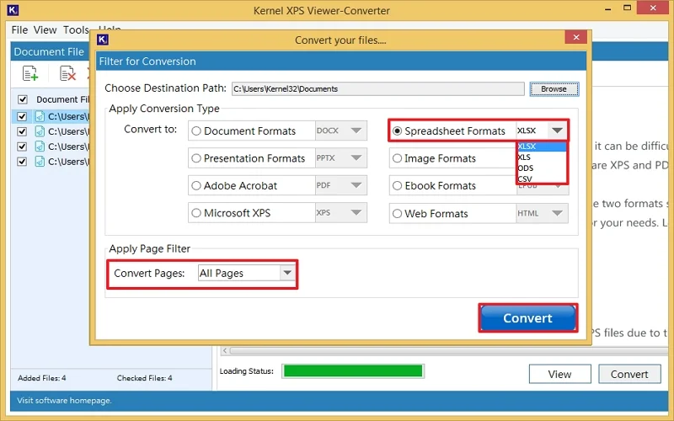Uncheck the second file's checkbox
Screen dimensions: 674x421
[22, 131]
